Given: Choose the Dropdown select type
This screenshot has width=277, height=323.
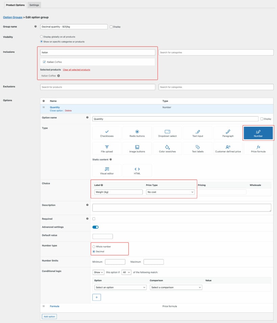Looking at the screenshot, I should 168,133.
